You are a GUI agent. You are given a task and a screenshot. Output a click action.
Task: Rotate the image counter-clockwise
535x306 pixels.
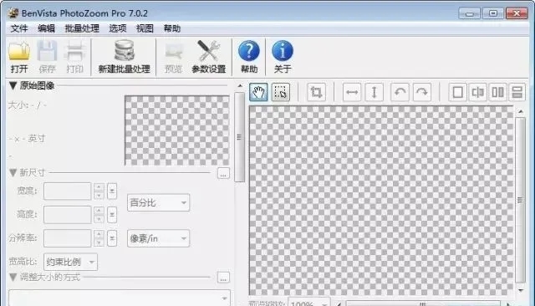(x=400, y=92)
